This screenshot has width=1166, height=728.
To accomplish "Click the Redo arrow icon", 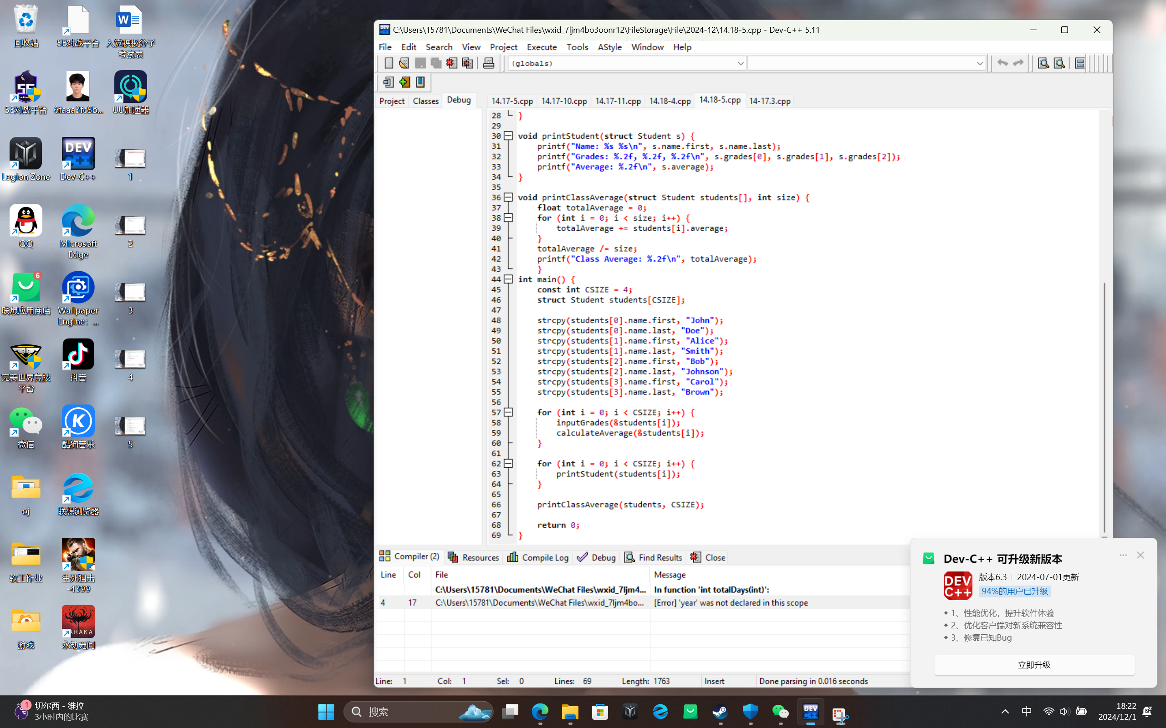I will tap(1018, 63).
